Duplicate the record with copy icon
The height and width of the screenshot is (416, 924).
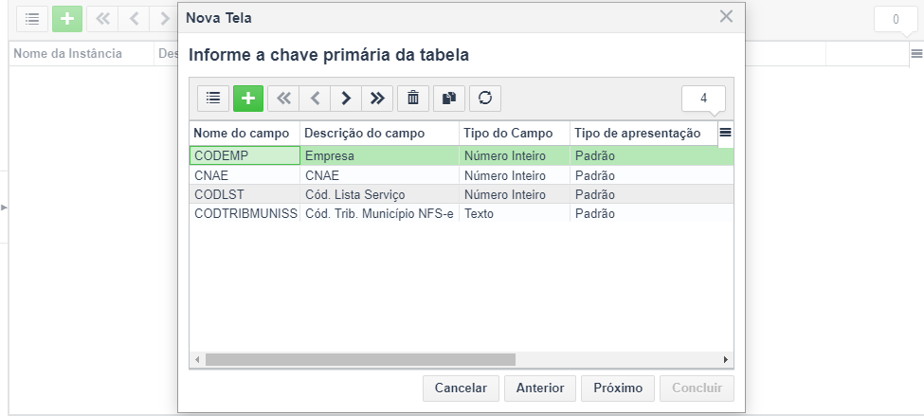click(449, 98)
